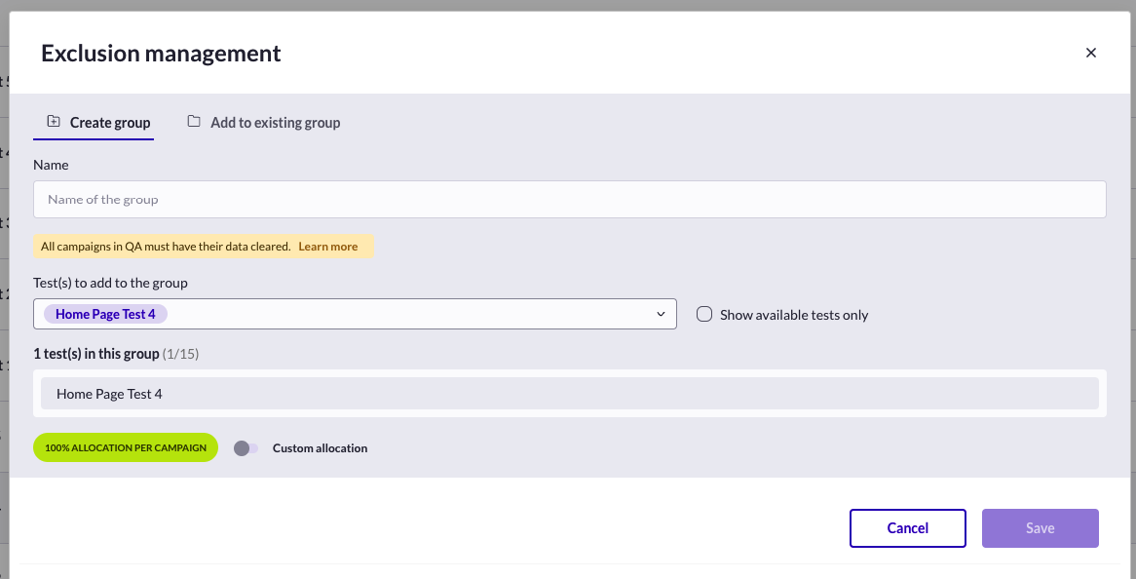1136x579 pixels.
Task: Click the QA campaigns data warning banner
Action: [204, 247]
